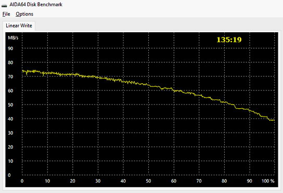Click the 90 value on vertical axis
The height and width of the screenshot is (193, 283).
[x=10, y=48]
